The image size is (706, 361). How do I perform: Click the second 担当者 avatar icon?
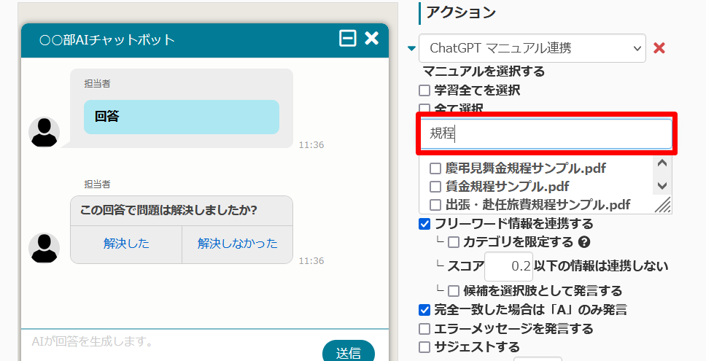click(44, 248)
